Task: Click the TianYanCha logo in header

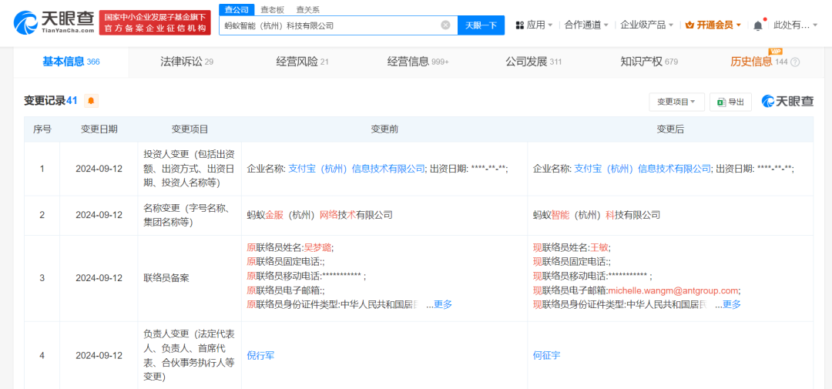Action: pyautogui.click(x=54, y=23)
